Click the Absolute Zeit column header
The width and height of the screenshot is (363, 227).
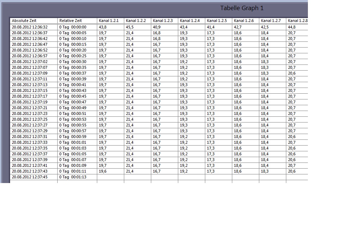[34, 21]
